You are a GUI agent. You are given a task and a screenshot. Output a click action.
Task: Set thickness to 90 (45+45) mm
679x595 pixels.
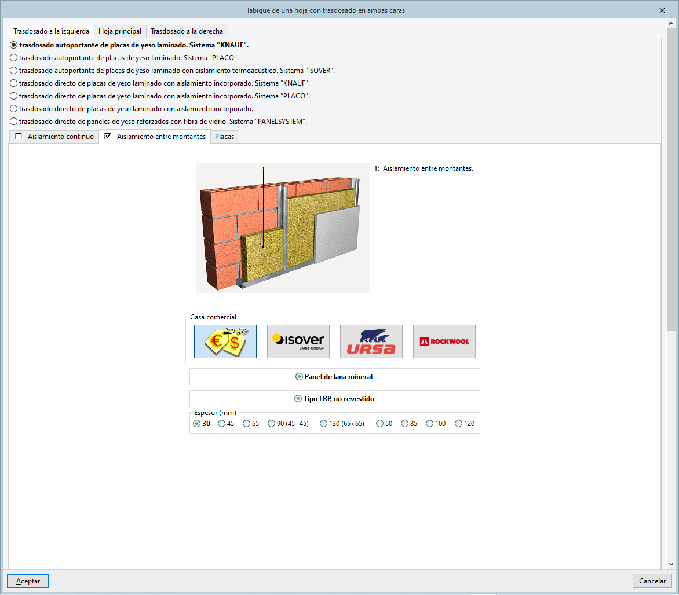[x=289, y=424]
